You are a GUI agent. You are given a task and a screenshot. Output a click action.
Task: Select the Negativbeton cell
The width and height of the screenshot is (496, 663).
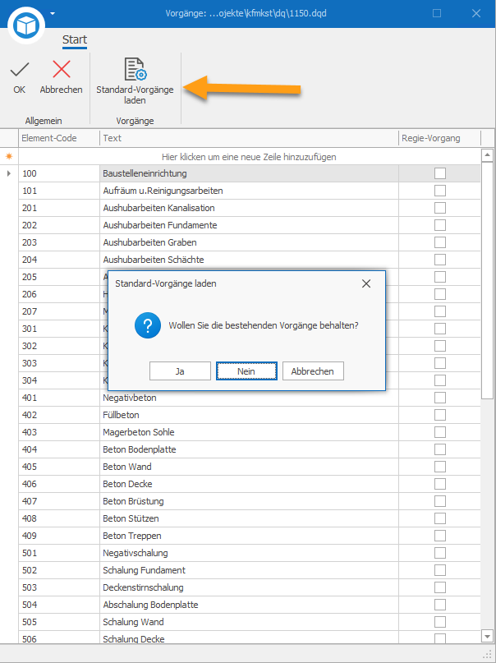(x=249, y=398)
